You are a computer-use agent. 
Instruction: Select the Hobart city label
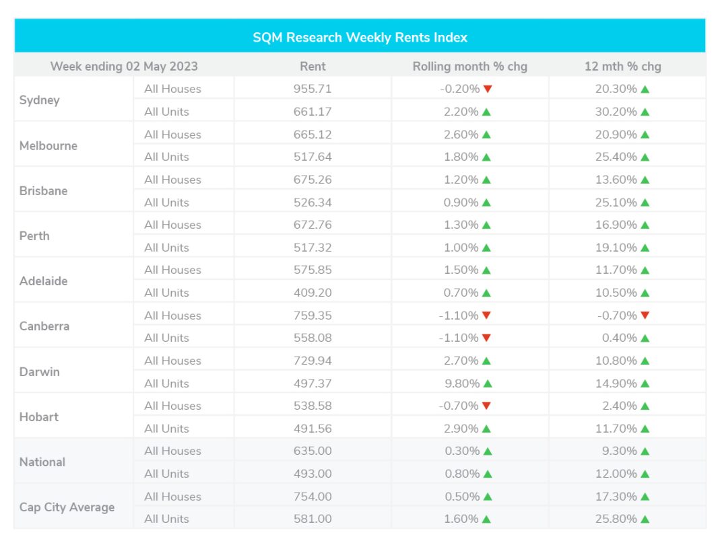(x=39, y=416)
